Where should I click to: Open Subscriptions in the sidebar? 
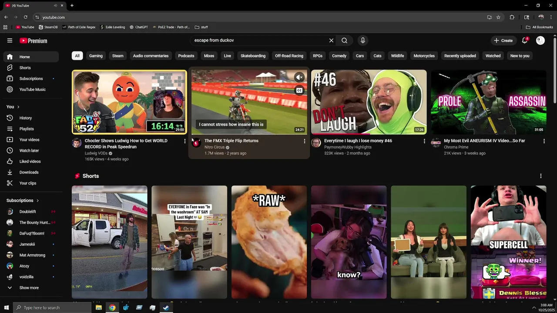point(31,79)
